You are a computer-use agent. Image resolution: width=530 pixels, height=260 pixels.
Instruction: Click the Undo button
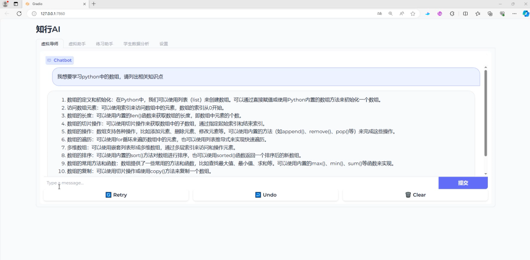265,195
